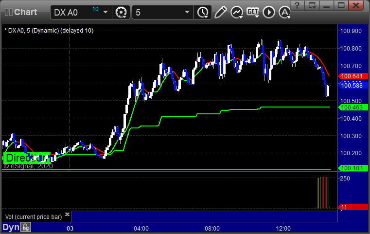370x234 pixels.
Task: Open the studies line-chart icon
Action: (237, 12)
